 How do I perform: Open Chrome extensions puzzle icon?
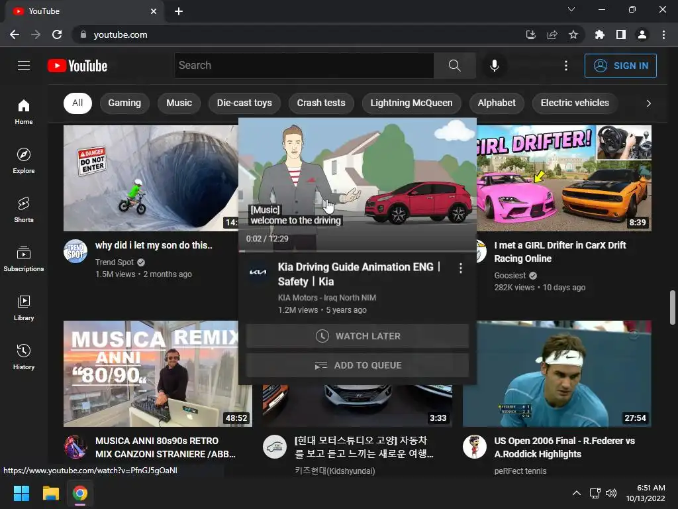point(599,34)
